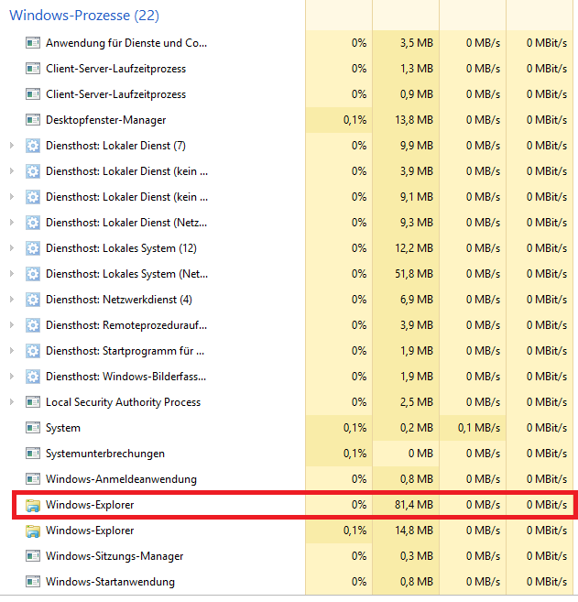
Task: Expand Diensthost: Netzwerkdienst (4) group
Action: pyautogui.click(x=12, y=300)
